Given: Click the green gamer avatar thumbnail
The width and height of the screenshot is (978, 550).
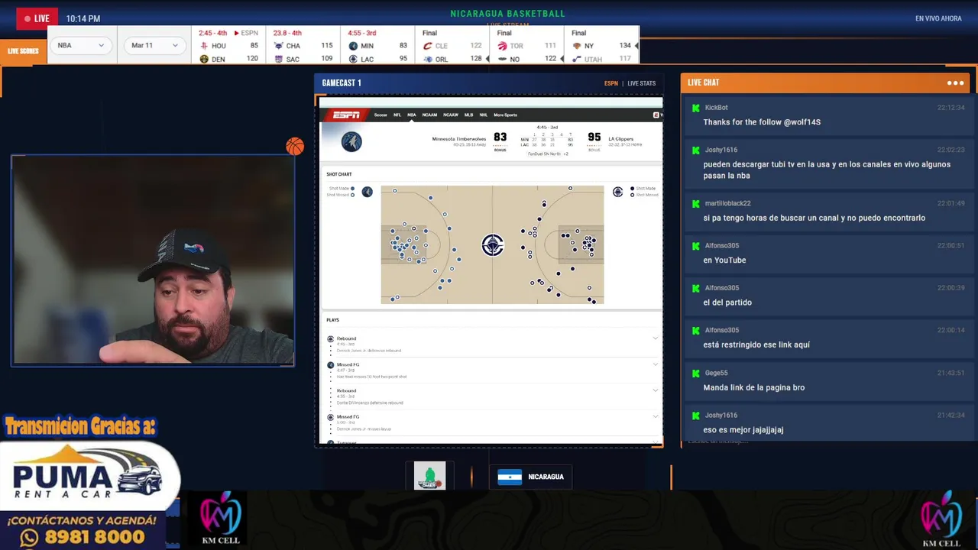Looking at the screenshot, I should [429, 475].
